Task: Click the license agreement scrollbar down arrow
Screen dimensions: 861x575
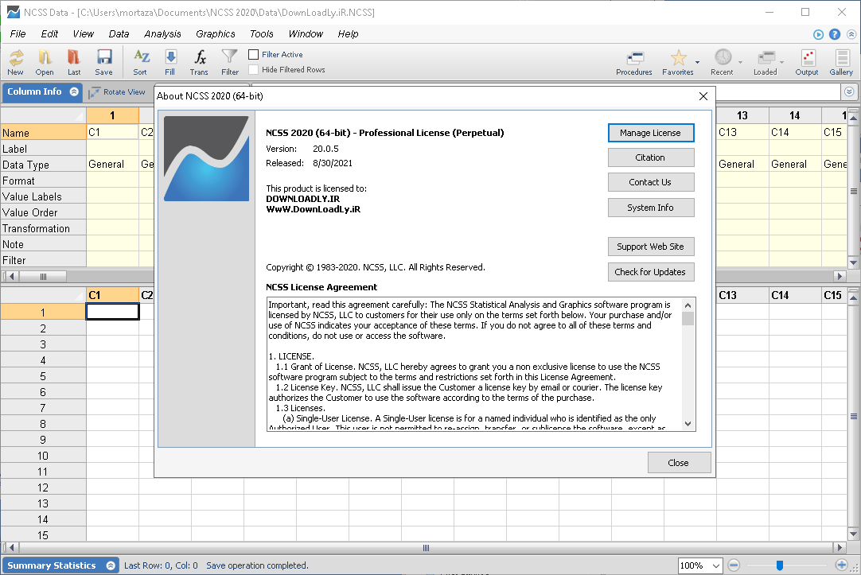Action: click(688, 424)
